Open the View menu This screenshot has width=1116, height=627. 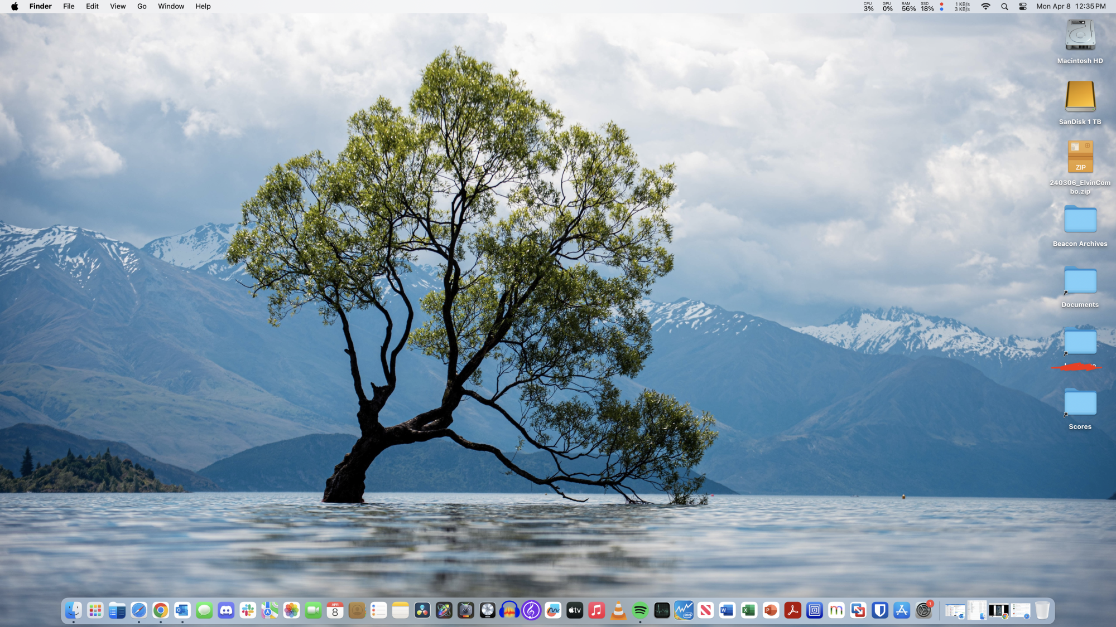(x=117, y=7)
